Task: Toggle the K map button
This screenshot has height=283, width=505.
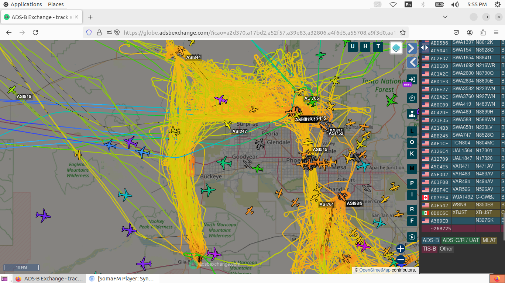Action: click(412, 154)
